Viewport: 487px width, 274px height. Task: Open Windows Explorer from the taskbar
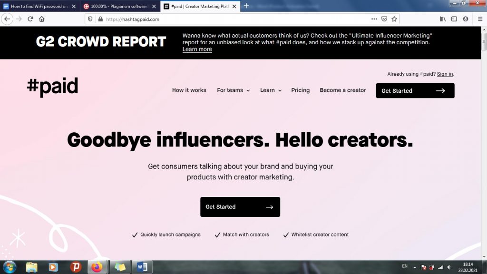click(32, 267)
